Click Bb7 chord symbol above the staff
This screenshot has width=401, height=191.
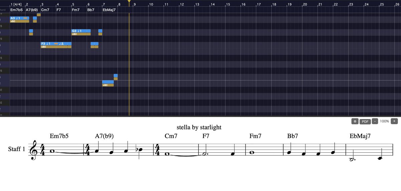click(292, 136)
